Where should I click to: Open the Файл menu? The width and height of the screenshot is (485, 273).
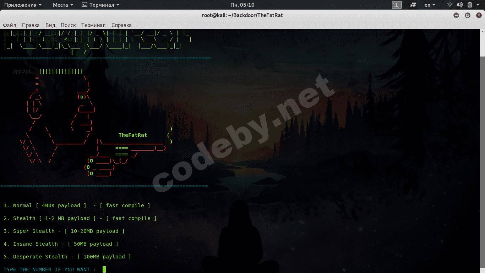[x=10, y=25]
